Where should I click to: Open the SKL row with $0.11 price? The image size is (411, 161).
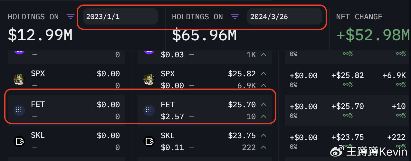coord(205,141)
